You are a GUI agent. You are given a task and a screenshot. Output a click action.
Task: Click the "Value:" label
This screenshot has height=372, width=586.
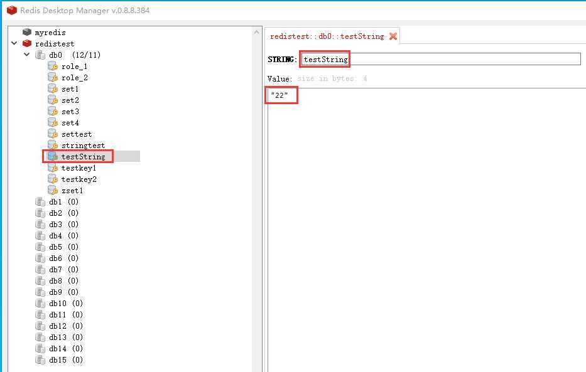(x=280, y=78)
